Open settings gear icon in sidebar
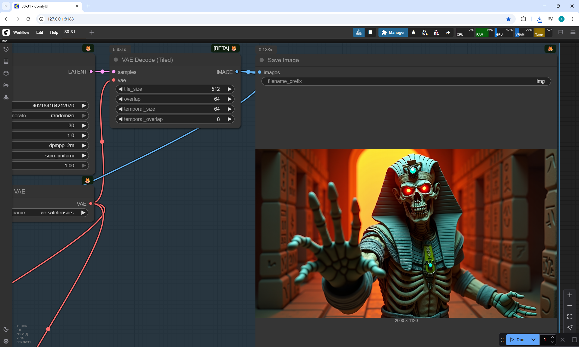Viewport: 579px width, 347px height. pos(6,341)
